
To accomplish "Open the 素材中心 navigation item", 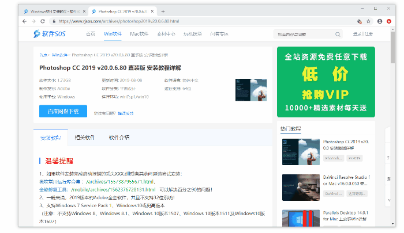I will point(166,34).
